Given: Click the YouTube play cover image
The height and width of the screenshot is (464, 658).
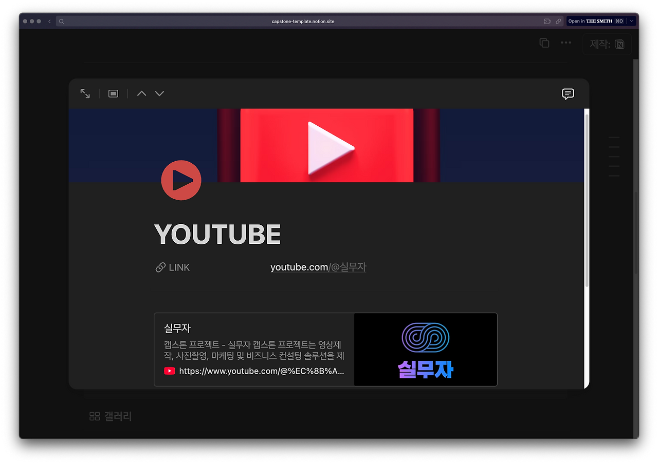Looking at the screenshot, I should tap(326, 145).
